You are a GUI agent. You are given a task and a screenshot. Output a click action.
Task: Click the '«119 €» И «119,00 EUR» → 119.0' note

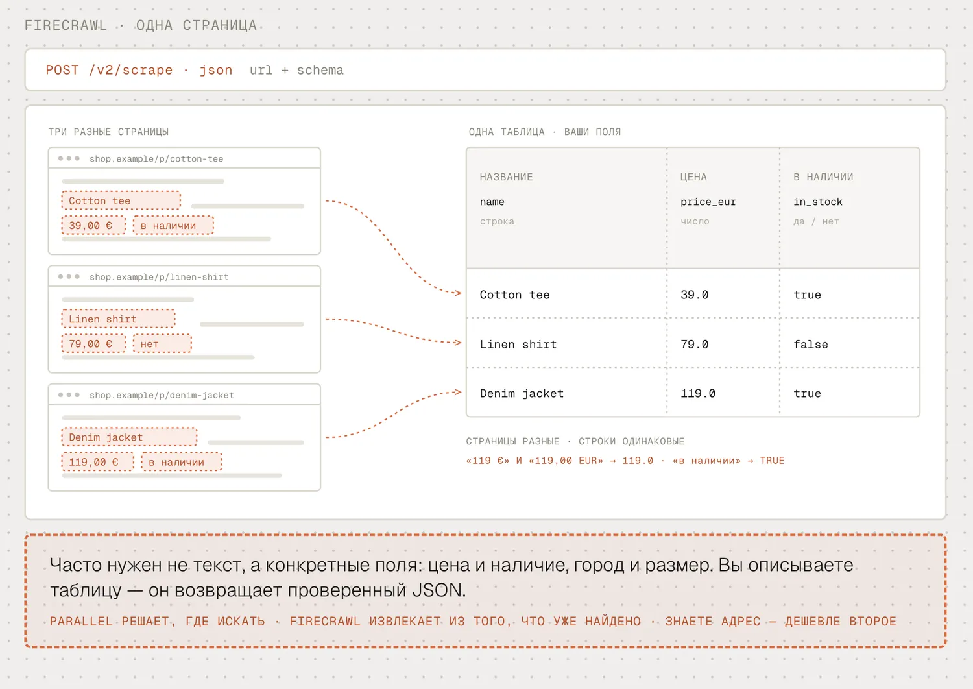(560, 461)
